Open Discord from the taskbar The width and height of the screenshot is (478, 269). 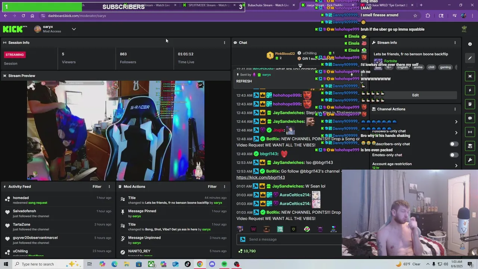tap(212, 264)
